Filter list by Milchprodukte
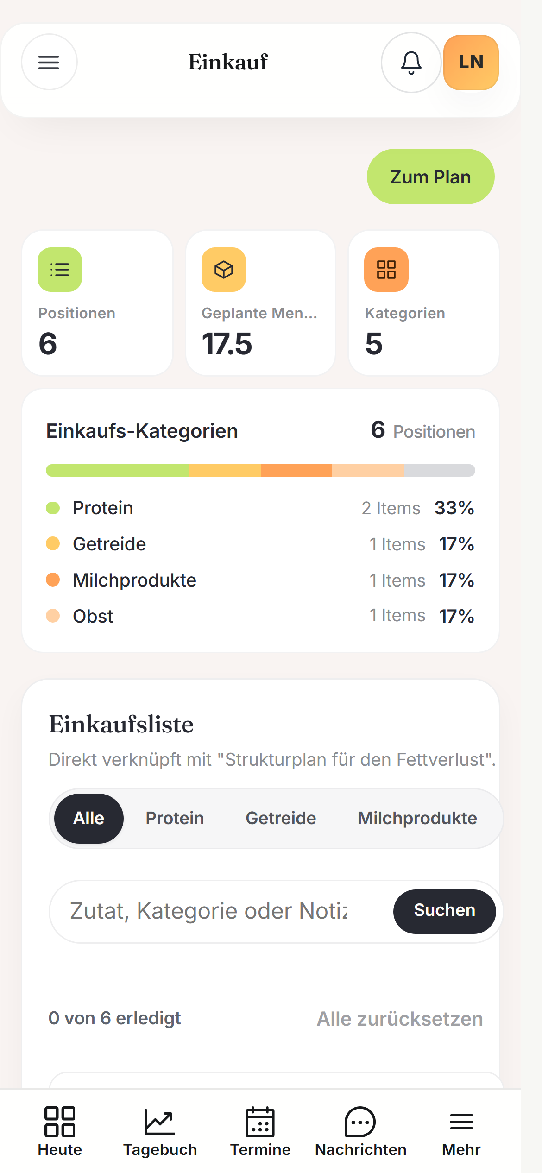Screen dimensions: 542x1173 coord(417,819)
